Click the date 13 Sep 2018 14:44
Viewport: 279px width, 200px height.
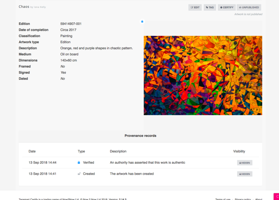pyautogui.click(x=42, y=162)
